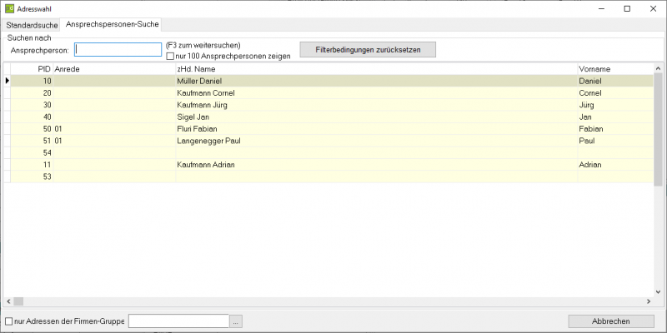
Task: Click PID cell 20
Action: 32,93
